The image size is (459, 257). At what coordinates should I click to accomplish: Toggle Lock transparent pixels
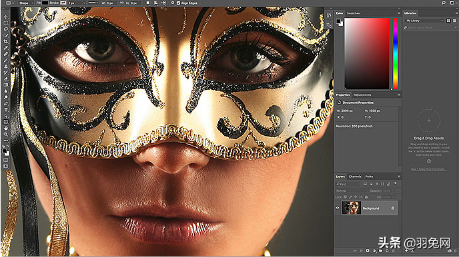(346, 197)
